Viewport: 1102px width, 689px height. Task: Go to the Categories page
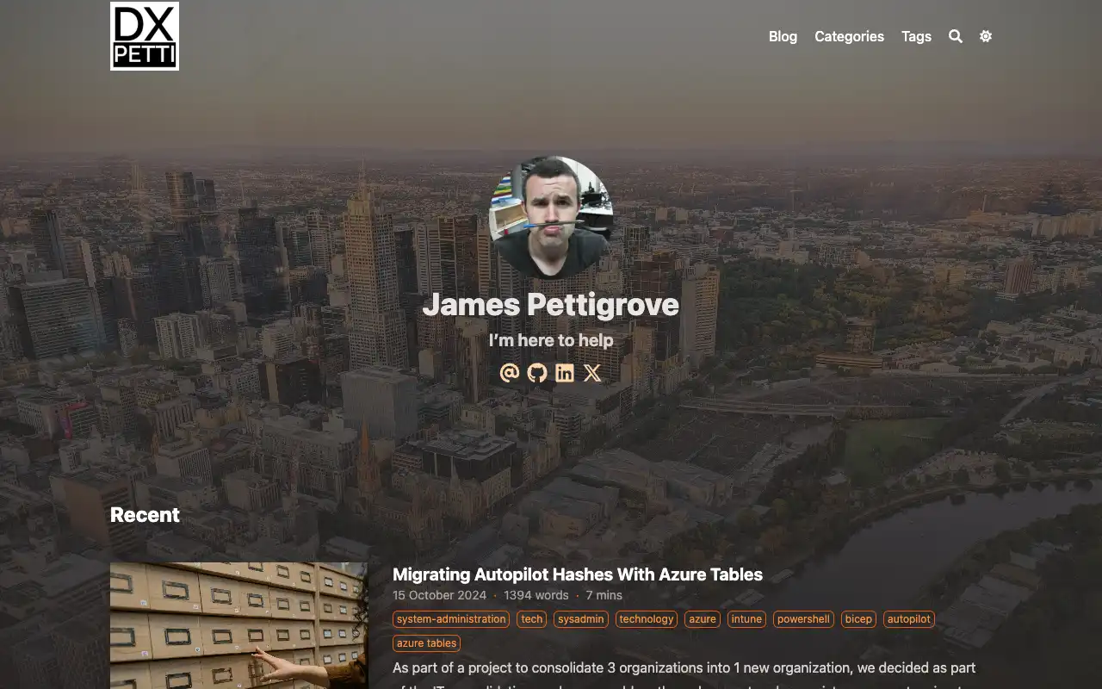849,36
